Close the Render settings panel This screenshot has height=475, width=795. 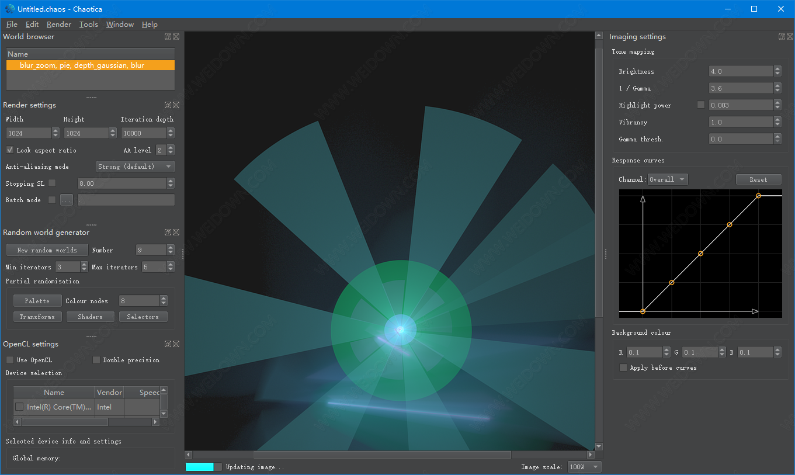[176, 105]
